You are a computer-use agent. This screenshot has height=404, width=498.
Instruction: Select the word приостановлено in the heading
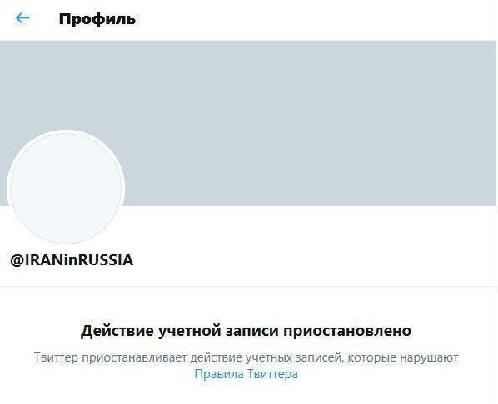click(347, 332)
